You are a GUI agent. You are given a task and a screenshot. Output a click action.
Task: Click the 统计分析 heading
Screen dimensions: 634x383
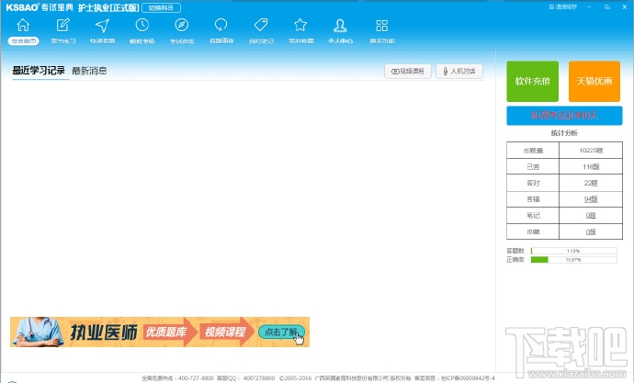tap(564, 133)
